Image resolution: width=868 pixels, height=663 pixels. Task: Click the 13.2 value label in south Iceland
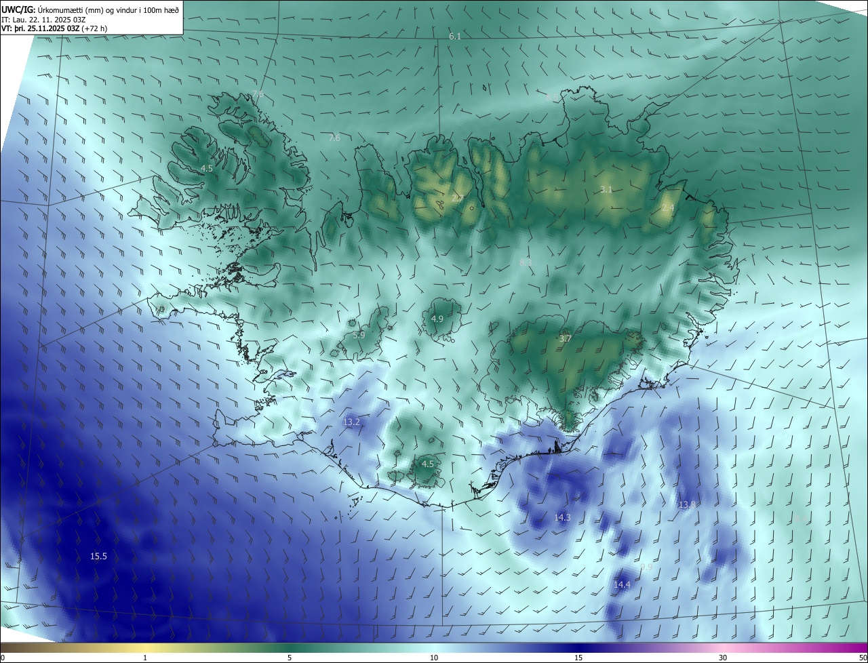pyautogui.click(x=351, y=422)
